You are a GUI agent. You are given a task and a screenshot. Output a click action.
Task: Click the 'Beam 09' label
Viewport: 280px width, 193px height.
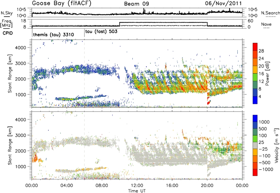tap(136, 4)
